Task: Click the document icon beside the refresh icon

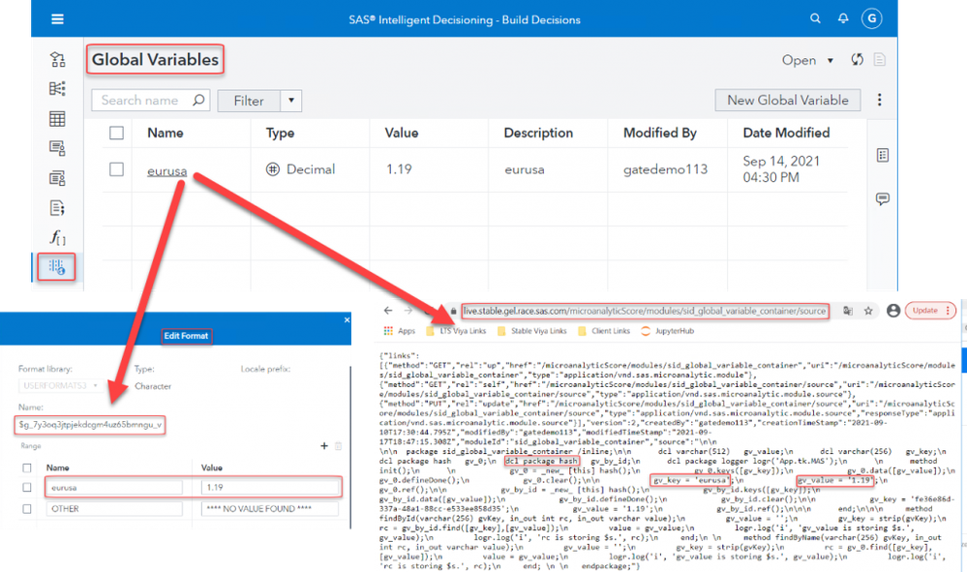Action: (880, 60)
